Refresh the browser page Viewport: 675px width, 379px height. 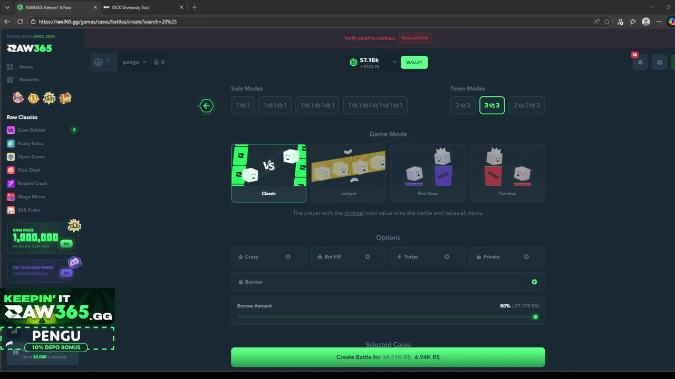(x=20, y=22)
